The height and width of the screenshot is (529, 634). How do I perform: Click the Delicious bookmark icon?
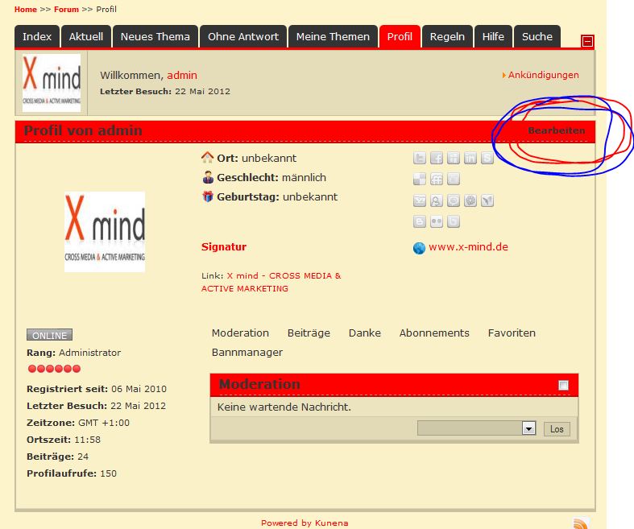(420, 180)
